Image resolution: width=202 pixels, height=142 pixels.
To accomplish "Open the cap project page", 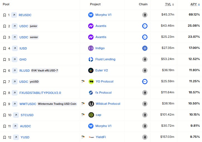I will [x=98, y=115].
